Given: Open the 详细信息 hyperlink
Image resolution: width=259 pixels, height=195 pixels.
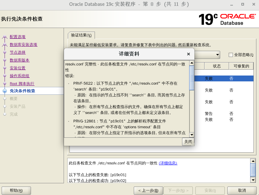Looking at the screenshot, I should point(168,163).
